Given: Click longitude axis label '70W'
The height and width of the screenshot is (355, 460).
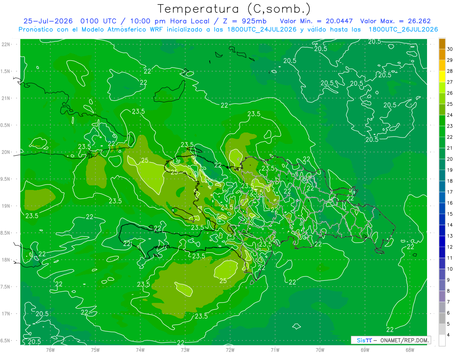Looking at the screenshot, I should pos(320,350).
